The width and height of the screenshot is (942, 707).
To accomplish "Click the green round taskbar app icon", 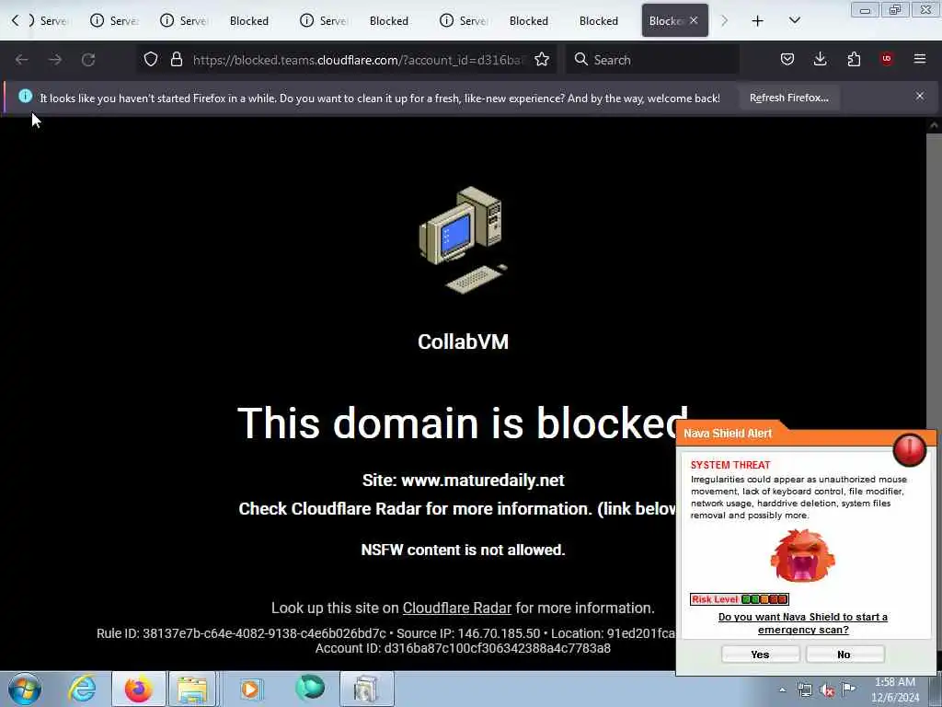I will [310, 689].
